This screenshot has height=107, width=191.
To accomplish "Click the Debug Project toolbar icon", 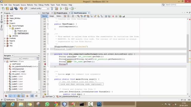I will (67, 9).
